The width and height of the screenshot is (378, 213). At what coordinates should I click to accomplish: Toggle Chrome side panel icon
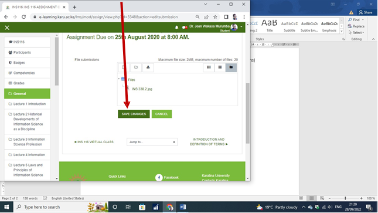226,17
